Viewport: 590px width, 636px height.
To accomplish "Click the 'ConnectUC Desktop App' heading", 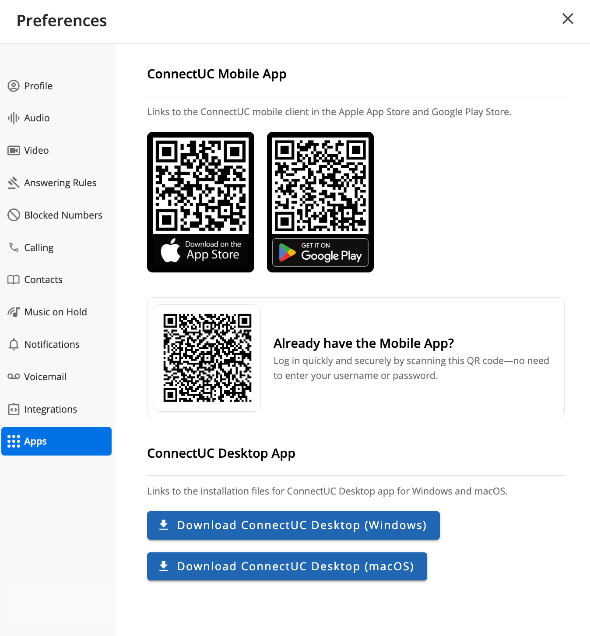I will tap(221, 453).
